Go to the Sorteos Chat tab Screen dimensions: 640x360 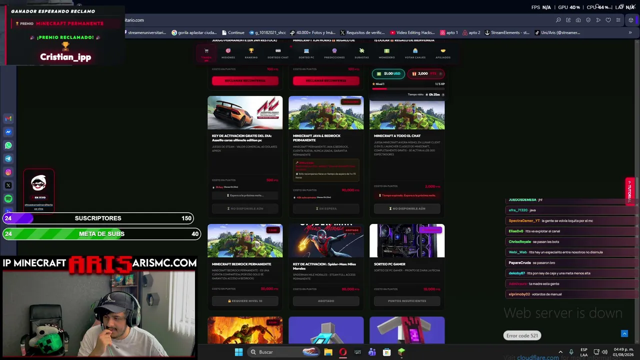pos(278,53)
